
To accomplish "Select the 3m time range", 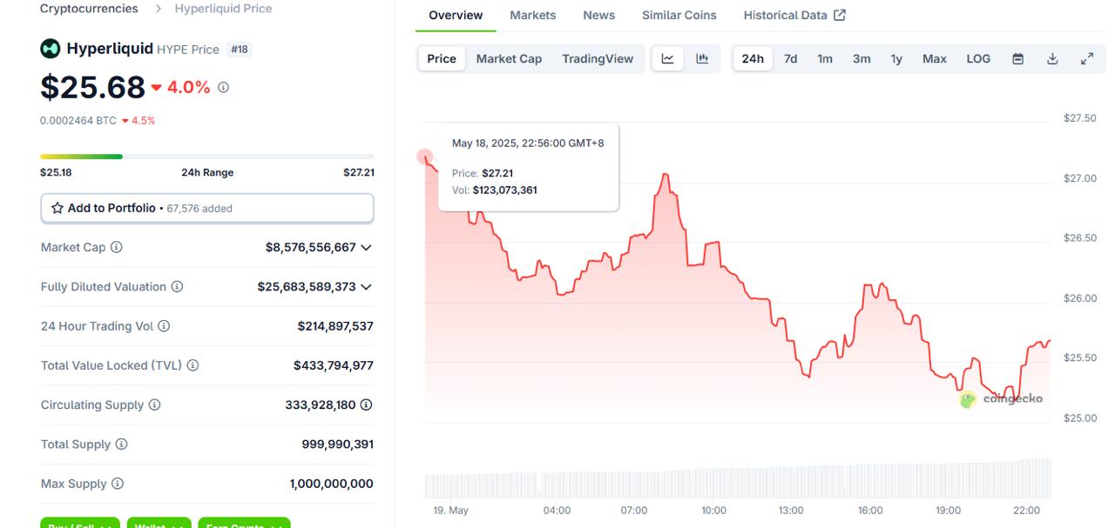I will tap(862, 58).
